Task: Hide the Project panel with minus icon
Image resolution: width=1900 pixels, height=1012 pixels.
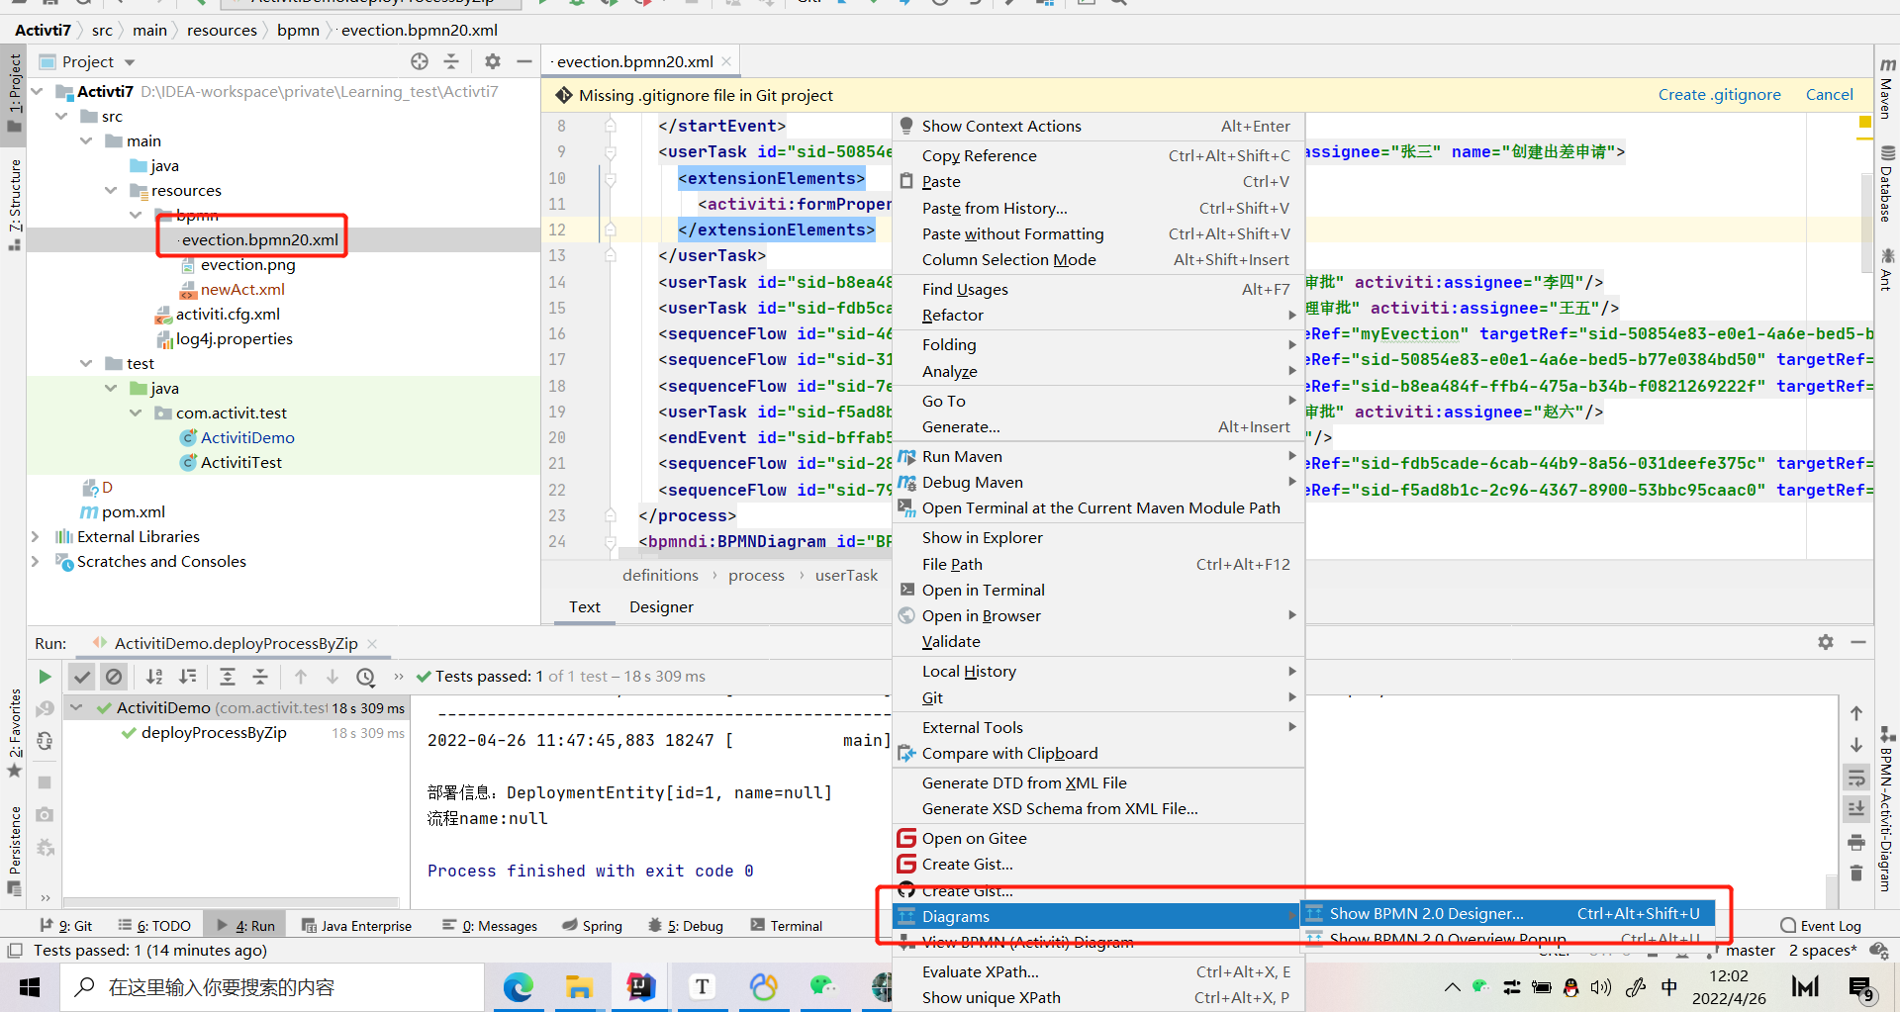Action: 524,61
